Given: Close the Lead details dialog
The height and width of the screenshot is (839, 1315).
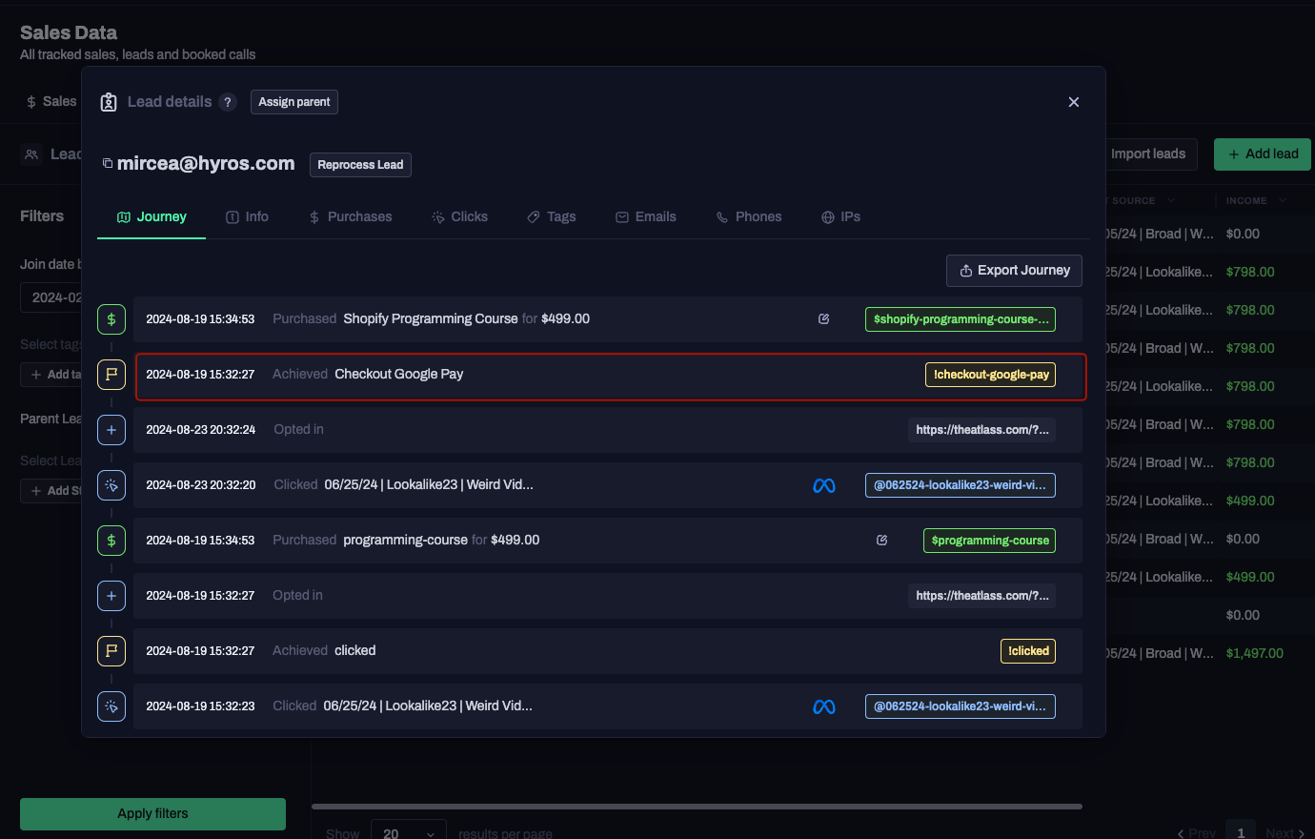Looking at the screenshot, I should 1074,102.
